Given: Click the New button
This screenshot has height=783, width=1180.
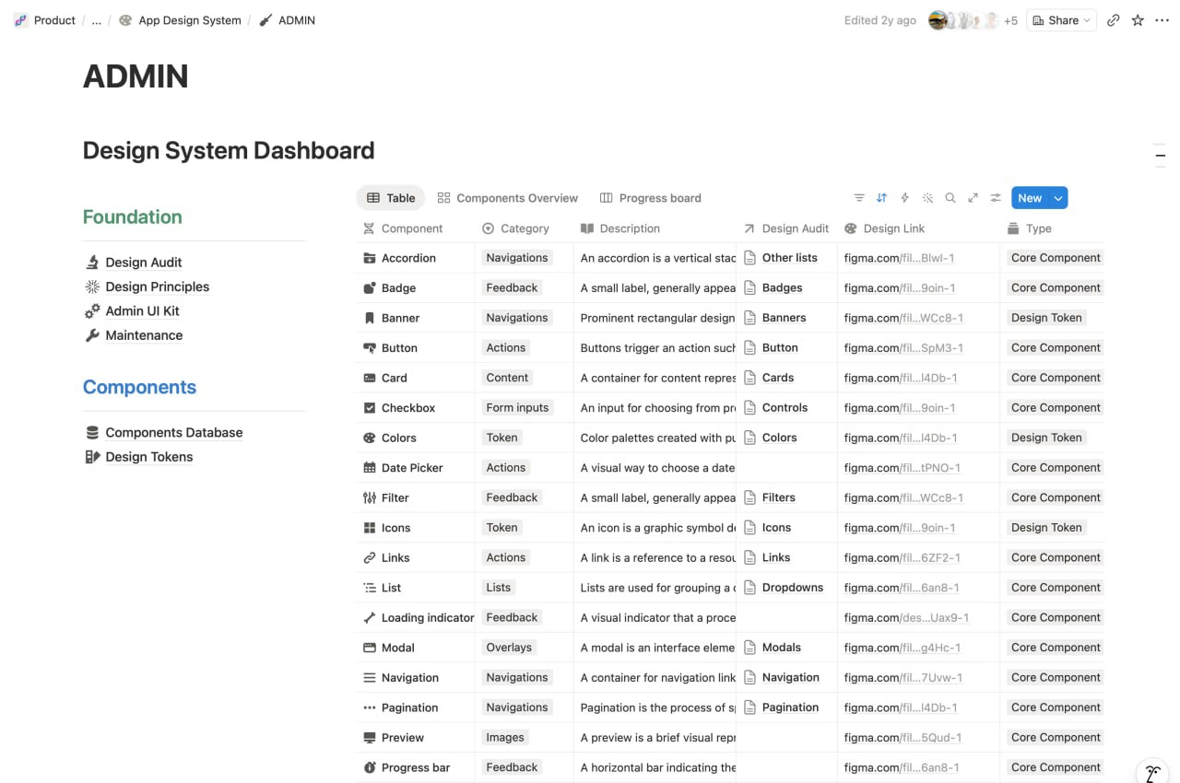Looking at the screenshot, I should tap(1030, 198).
